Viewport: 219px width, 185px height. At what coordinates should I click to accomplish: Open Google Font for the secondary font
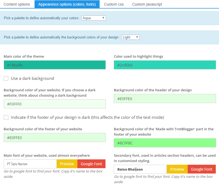pyautogui.click(x=202, y=169)
